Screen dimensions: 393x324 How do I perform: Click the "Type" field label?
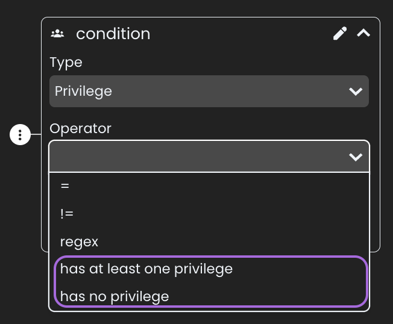(x=66, y=63)
